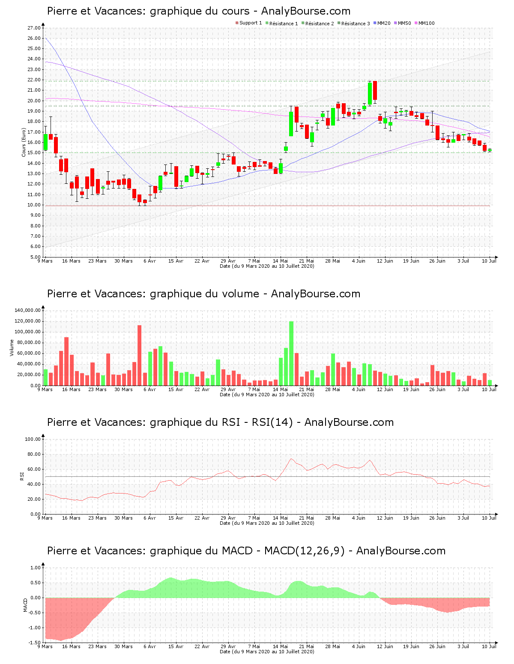Click '10 Juil' on the price chart date axis
The width and height of the screenshot is (514, 664).
(489, 261)
